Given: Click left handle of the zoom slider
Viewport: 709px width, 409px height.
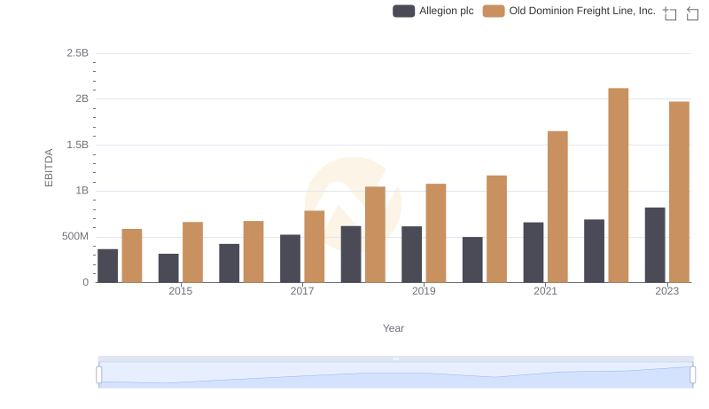Looking at the screenshot, I should coord(99,375).
